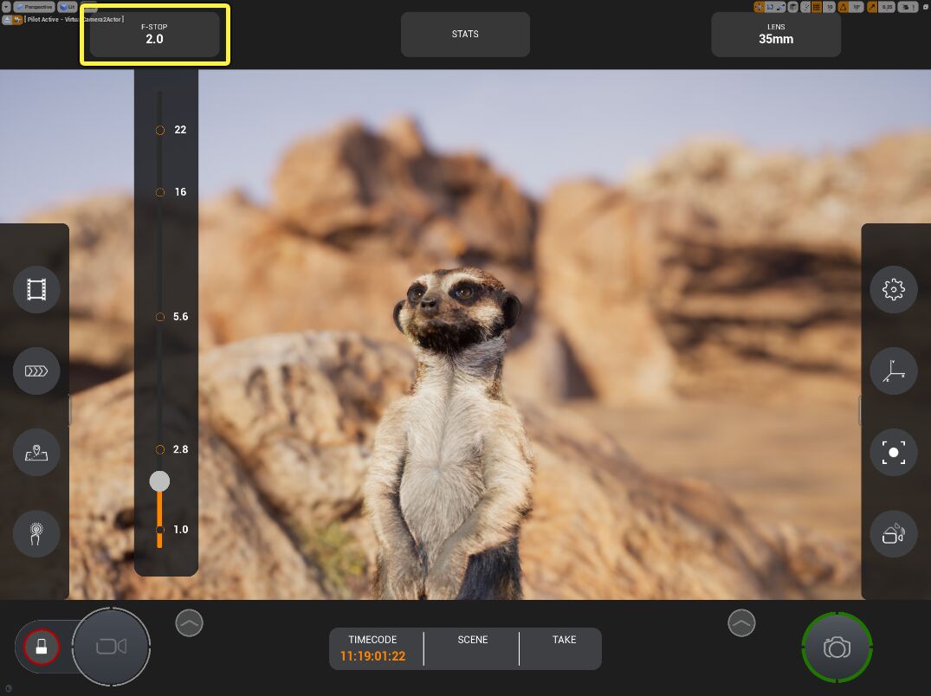Expand the panel with the right up-chevron
The image size is (931, 696).
pyautogui.click(x=741, y=622)
